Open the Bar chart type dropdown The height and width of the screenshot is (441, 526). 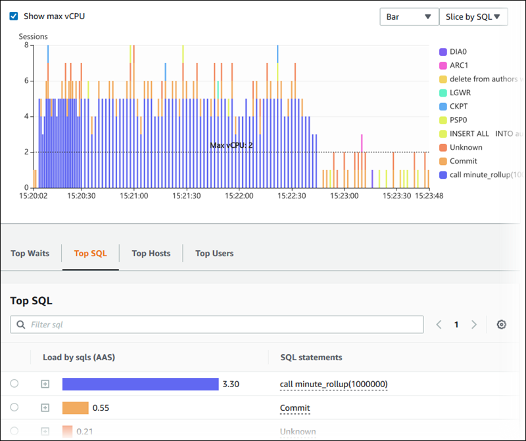(x=409, y=16)
